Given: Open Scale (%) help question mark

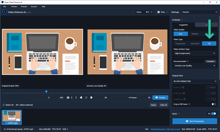Looking at the screenshot, I should click(x=183, y=87).
